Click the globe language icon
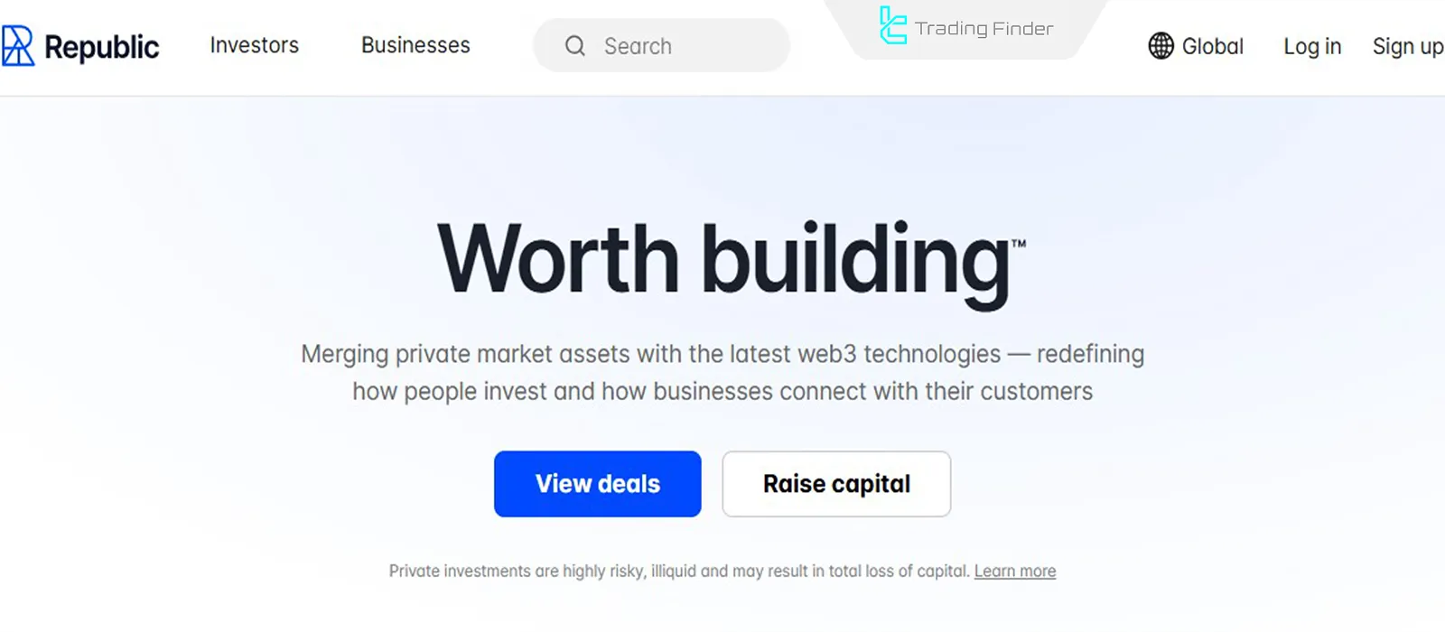Image resolution: width=1445 pixels, height=632 pixels. 1161,46
